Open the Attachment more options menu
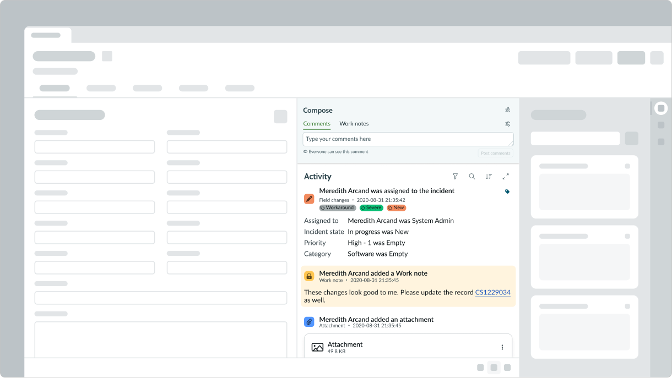Image resolution: width=672 pixels, height=378 pixels. (x=502, y=347)
